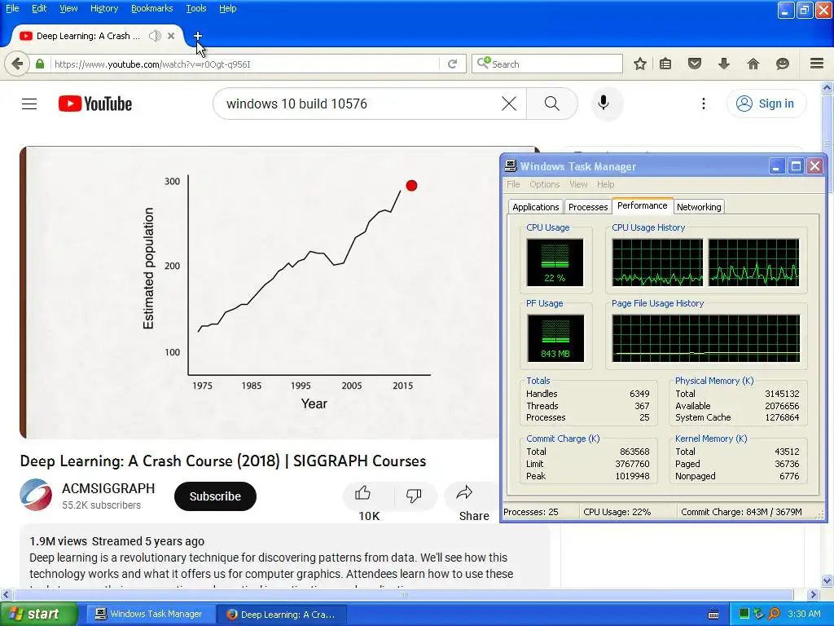Open Firefox Edit menu

pyautogui.click(x=39, y=8)
